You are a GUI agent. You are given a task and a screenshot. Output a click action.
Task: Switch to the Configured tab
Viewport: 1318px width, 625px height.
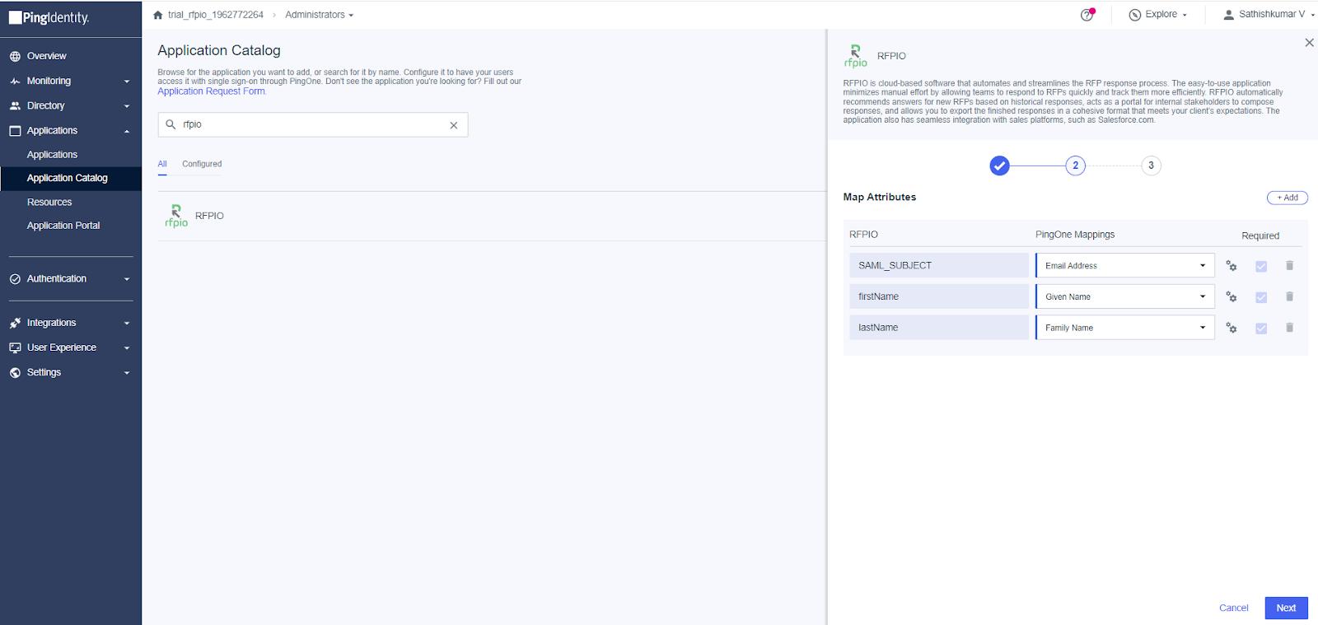point(202,164)
